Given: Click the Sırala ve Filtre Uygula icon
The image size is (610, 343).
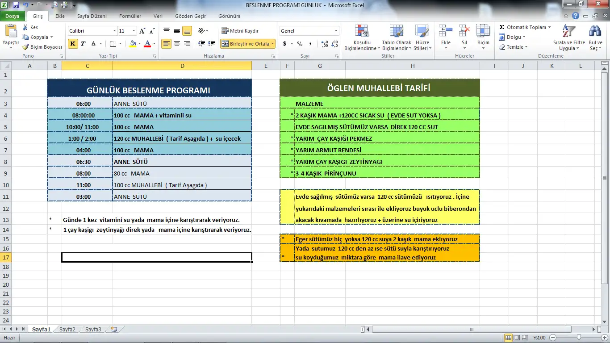Looking at the screenshot, I should tap(568, 31).
